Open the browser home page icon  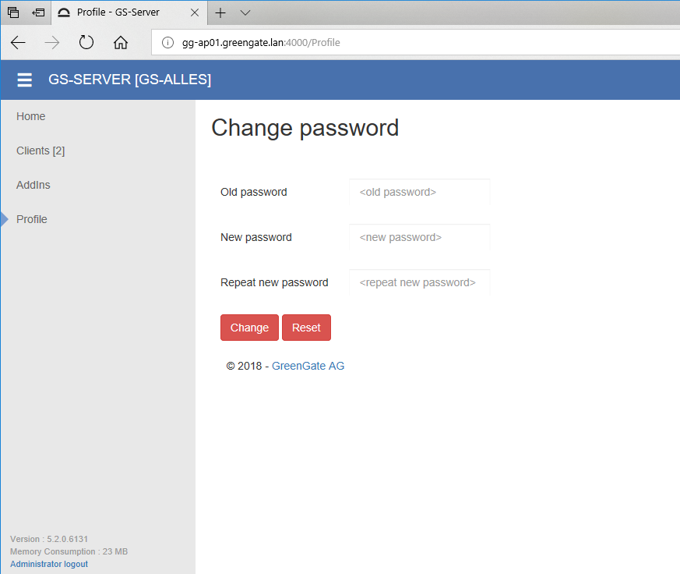121,43
